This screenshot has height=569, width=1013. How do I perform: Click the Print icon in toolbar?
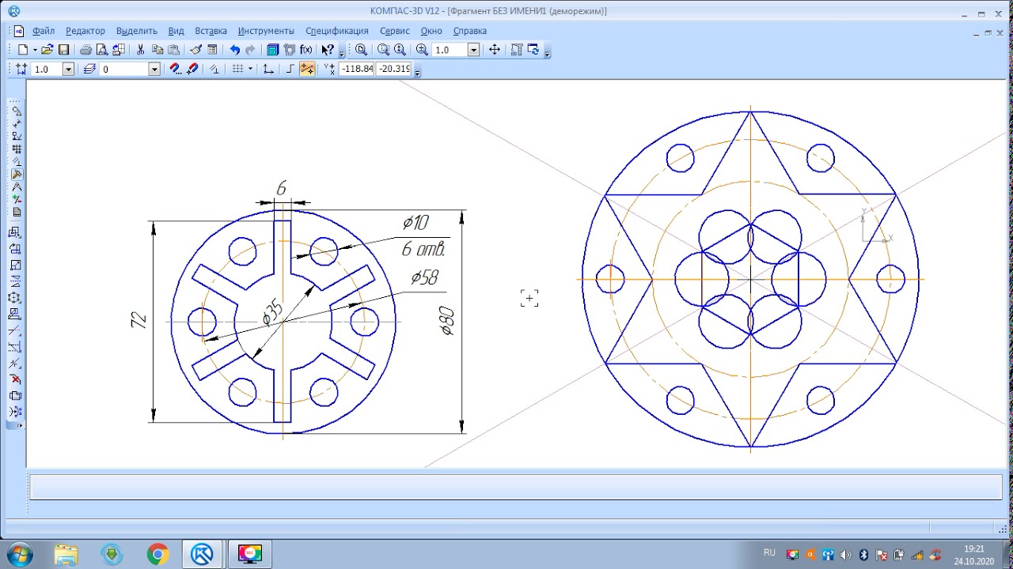[85, 50]
